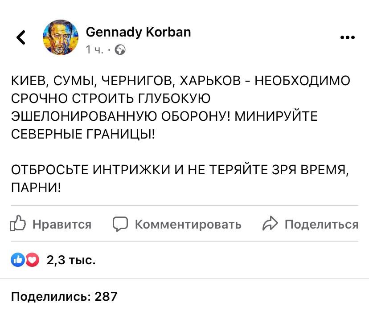Tap the speech-bubble comment icon

coord(120,224)
